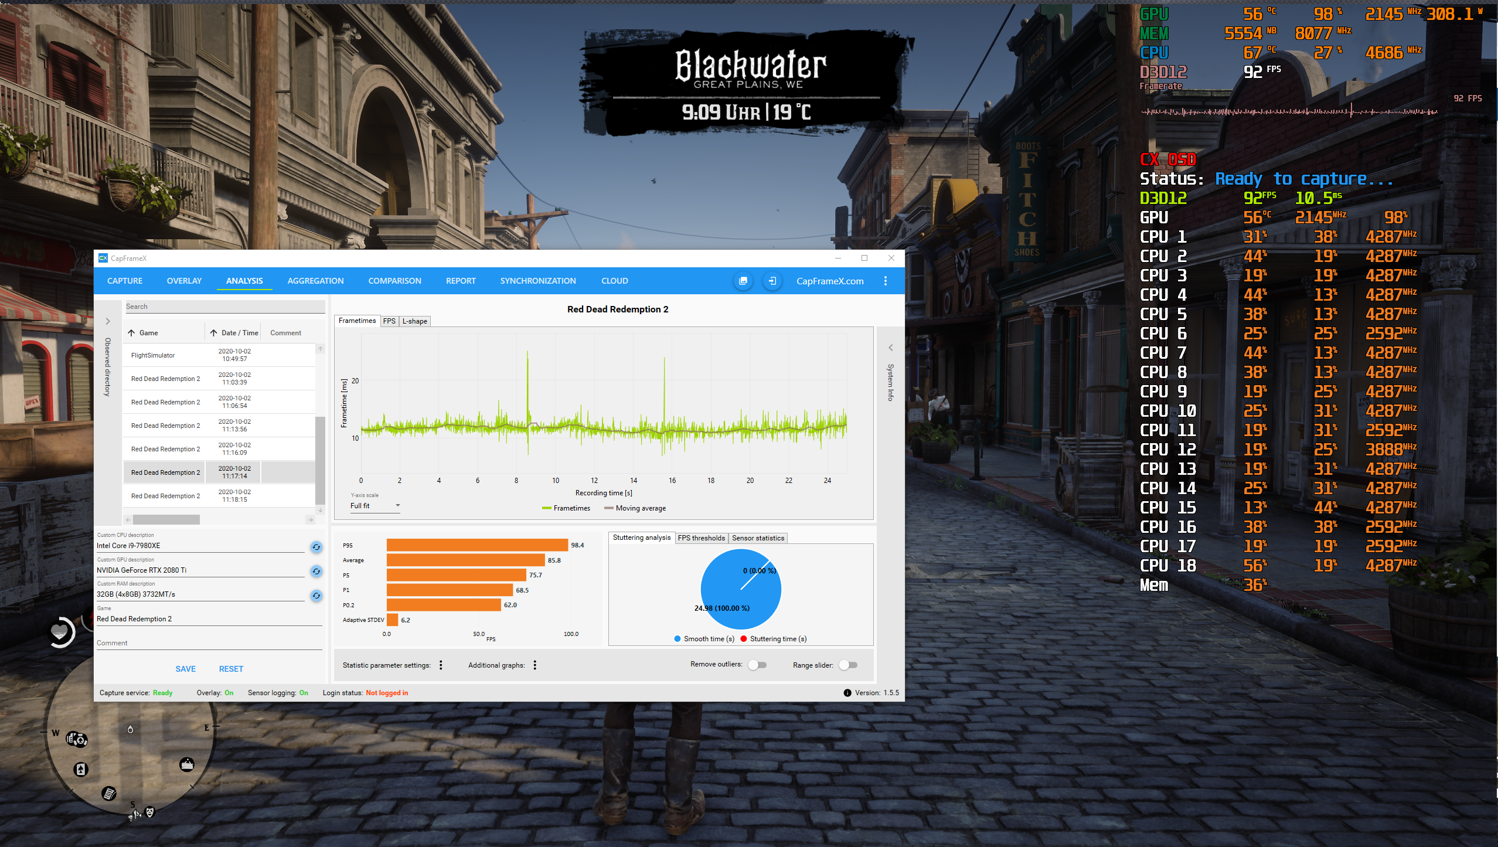This screenshot has width=1498, height=847.
Task: Toggle the Remove outliers switch
Action: tap(757, 665)
